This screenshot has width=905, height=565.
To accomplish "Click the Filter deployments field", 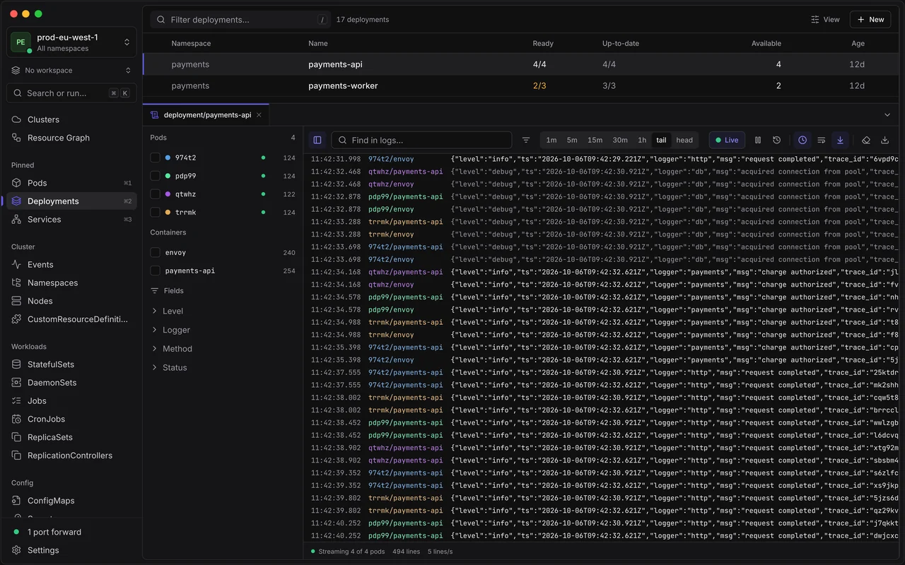I will pyautogui.click(x=240, y=20).
